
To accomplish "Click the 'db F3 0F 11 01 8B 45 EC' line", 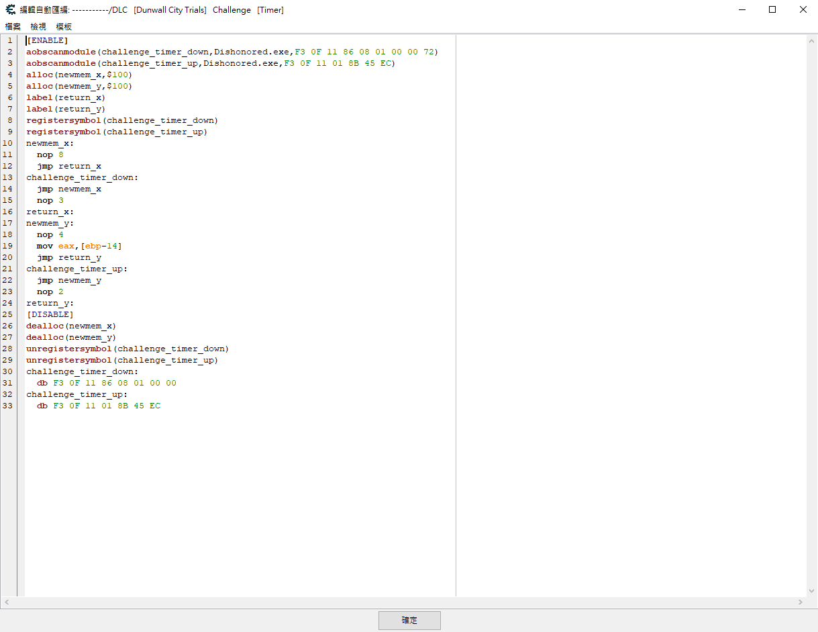I will pyautogui.click(x=99, y=406).
